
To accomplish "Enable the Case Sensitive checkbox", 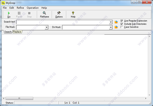I will (x=122, y=27).
